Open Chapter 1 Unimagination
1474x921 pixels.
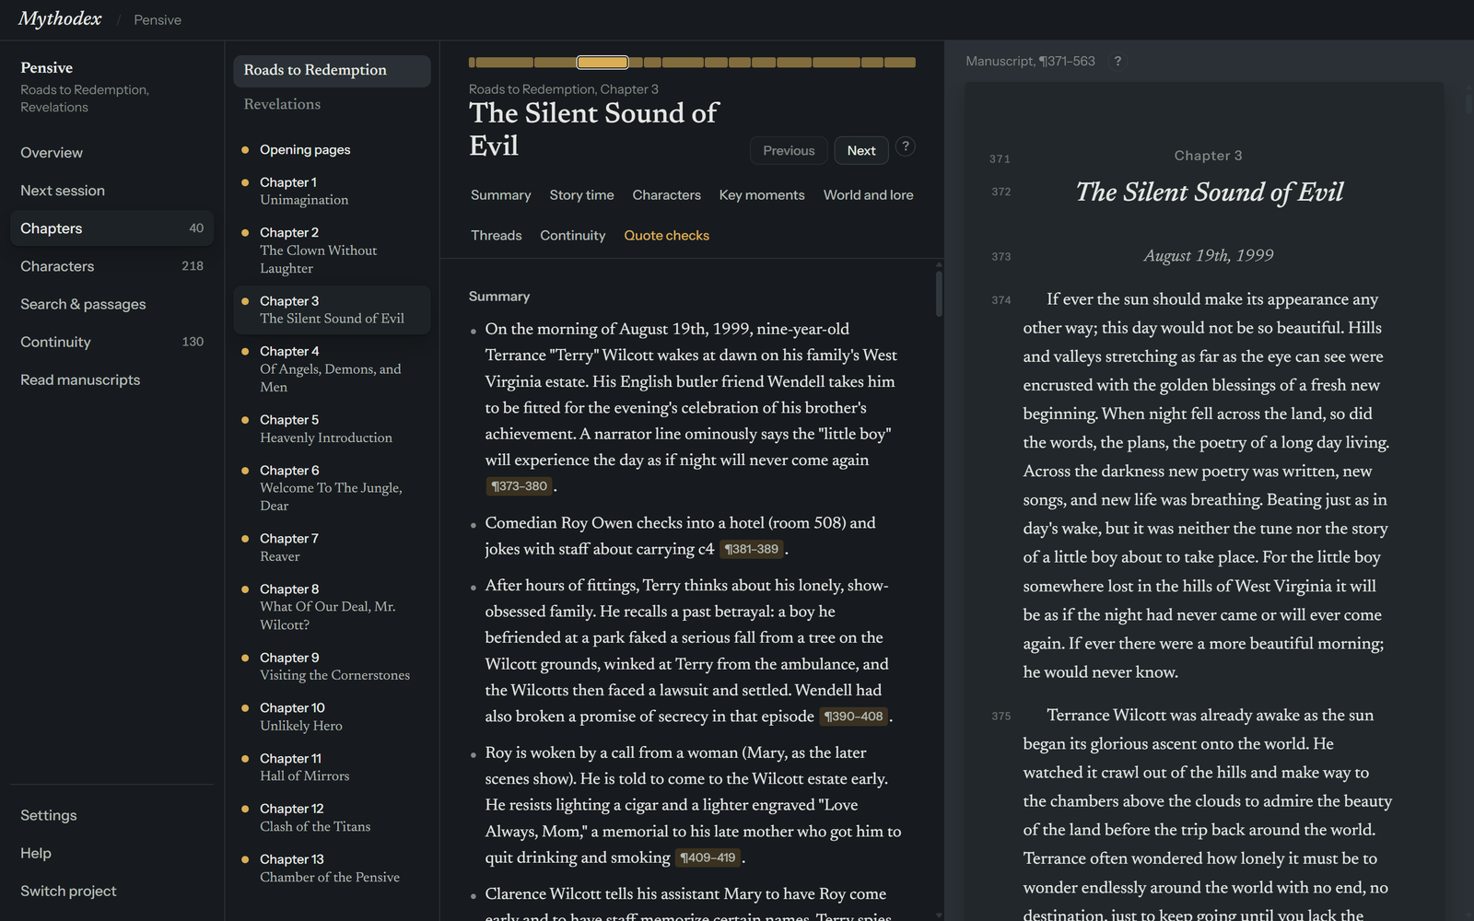[x=332, y=191]
